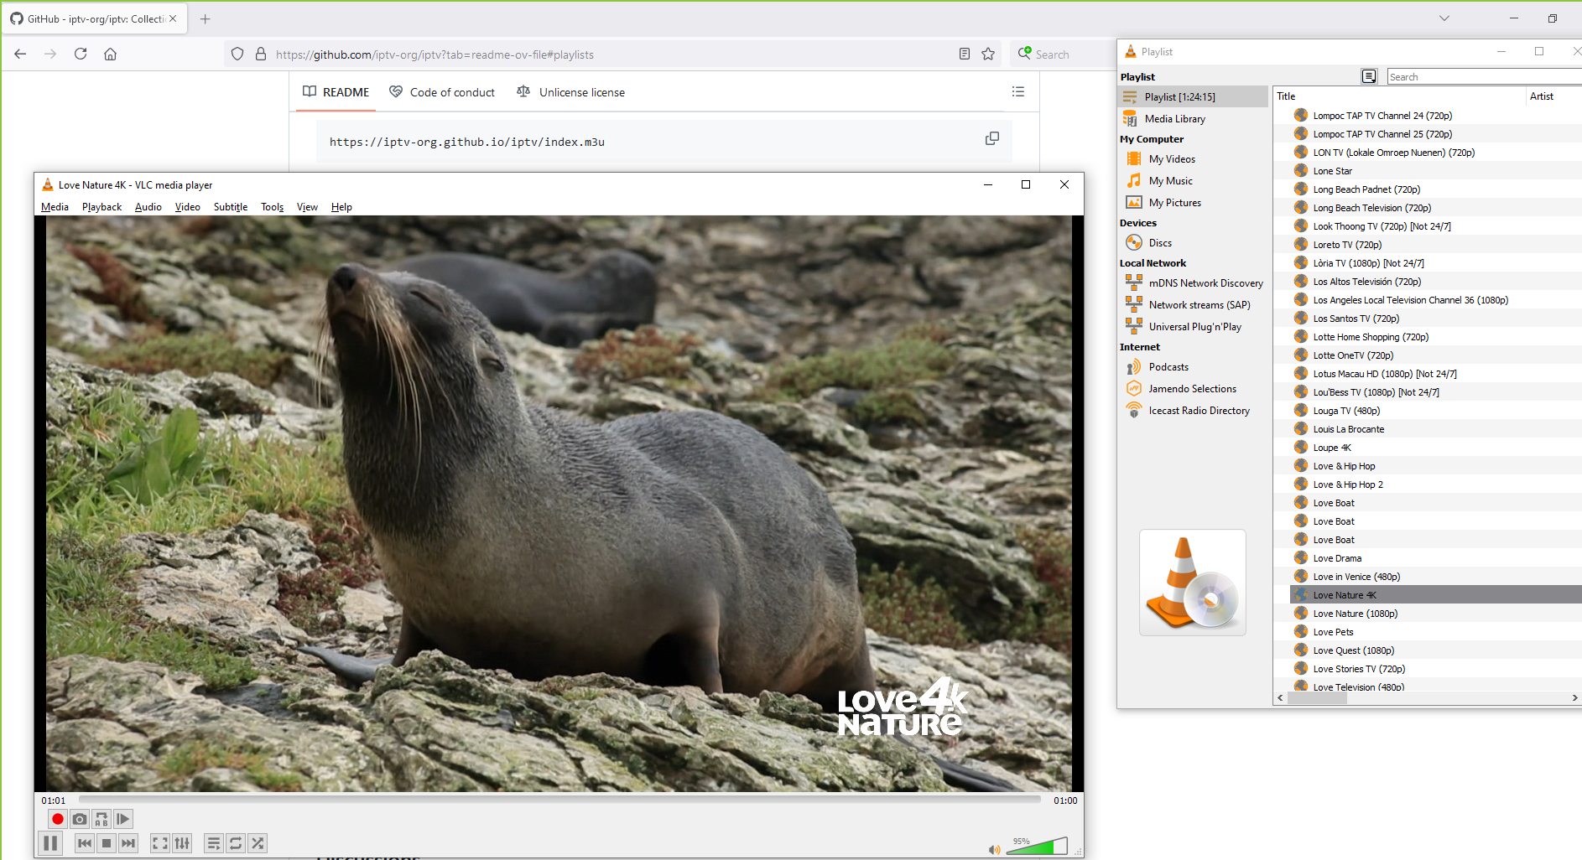Image resolution: width=1582 pixels, height=860 pixels.
Task: Pause the Love Nature 4K playback
Action: (50, 843)
